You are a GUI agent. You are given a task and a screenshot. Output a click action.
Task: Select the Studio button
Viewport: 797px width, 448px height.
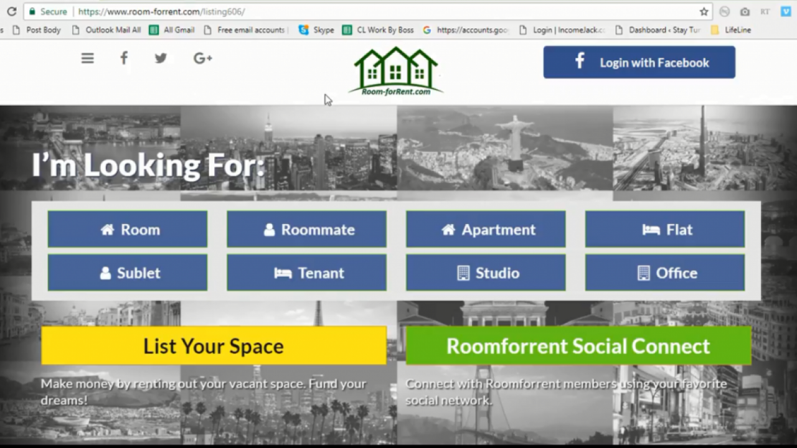(x=486, y=273)
